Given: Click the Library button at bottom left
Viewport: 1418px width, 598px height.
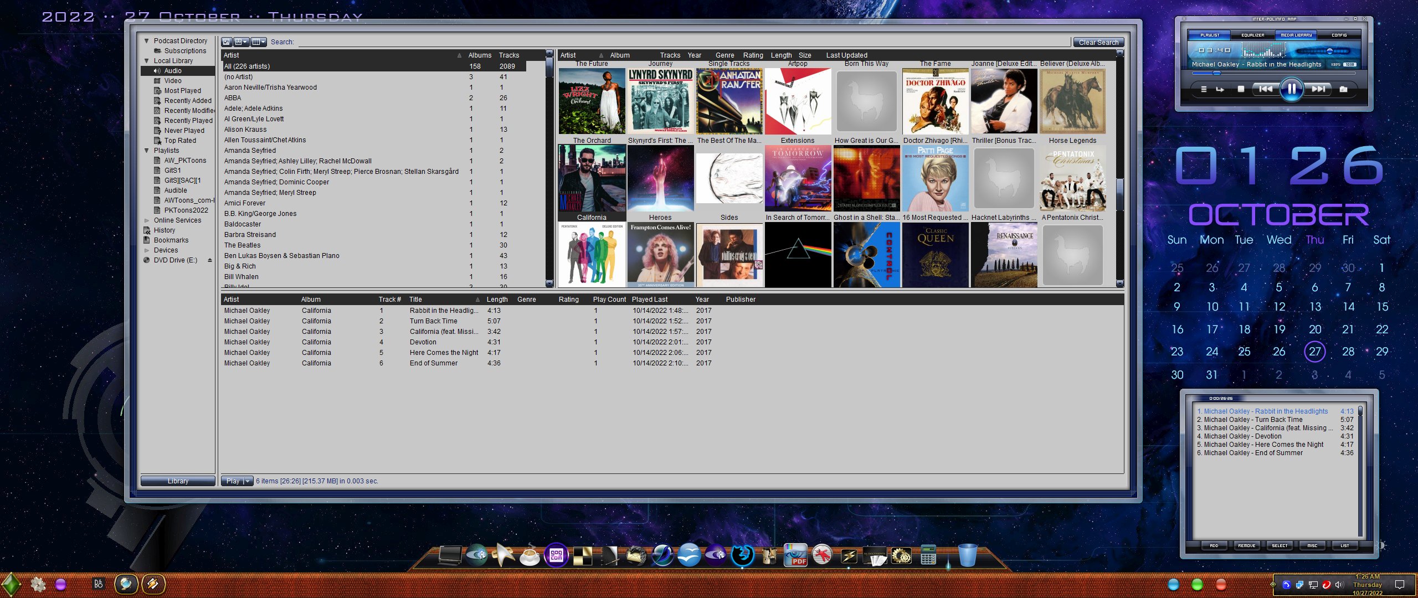Looking at the screenshot, I should [178, 481].
